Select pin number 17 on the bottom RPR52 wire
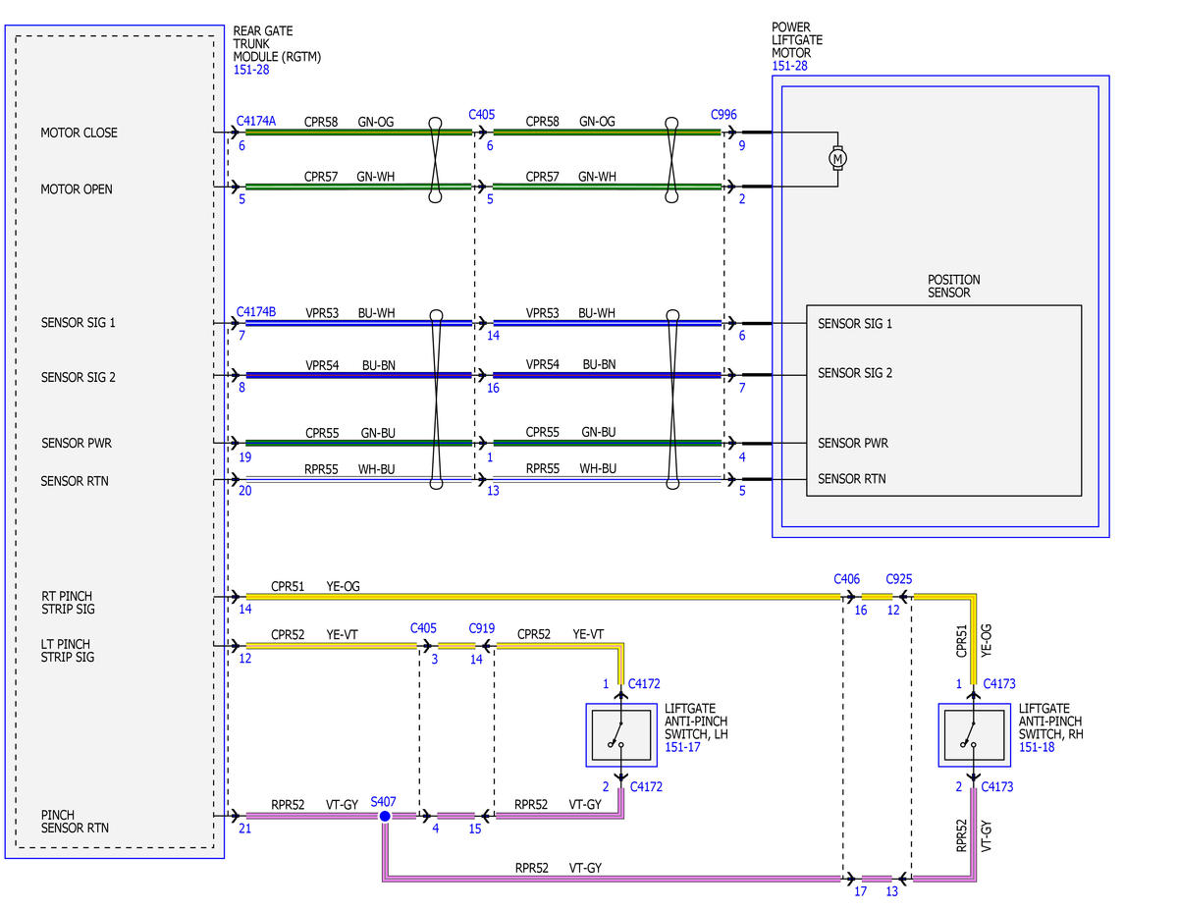 tap(860, 892)
